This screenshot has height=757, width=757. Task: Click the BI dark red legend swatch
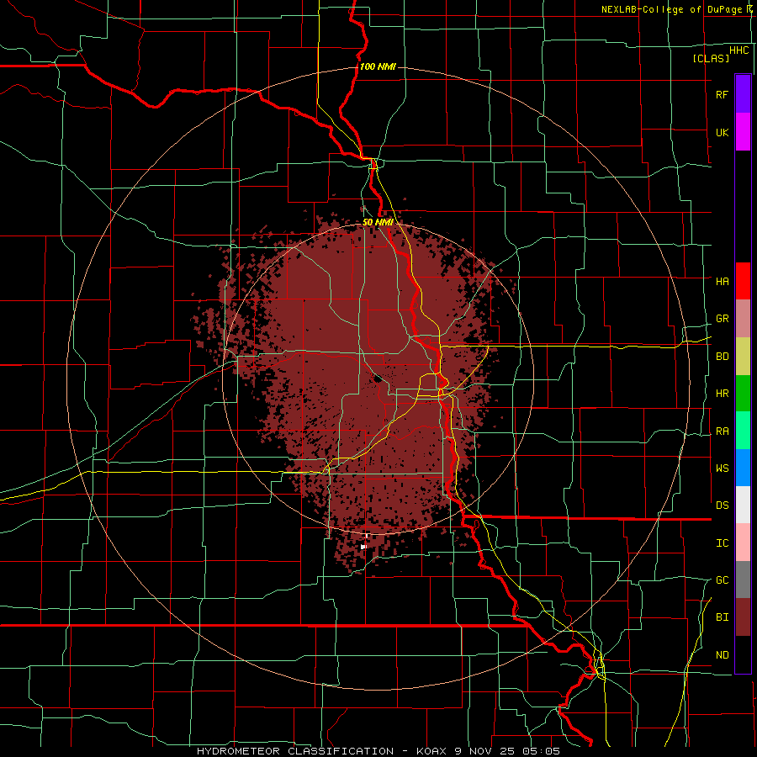[x=743, y=617]
